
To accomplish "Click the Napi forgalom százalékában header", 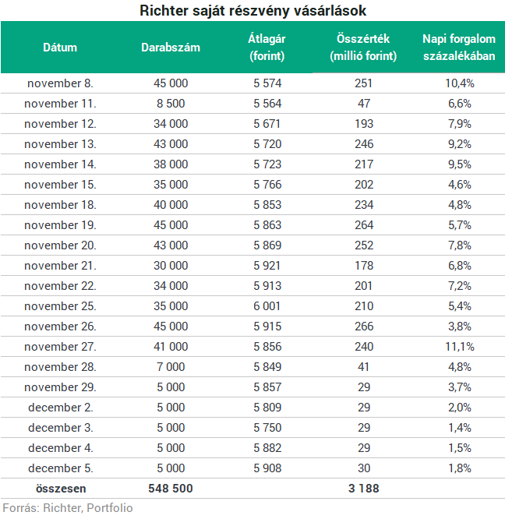I will [x=459, y=48].
